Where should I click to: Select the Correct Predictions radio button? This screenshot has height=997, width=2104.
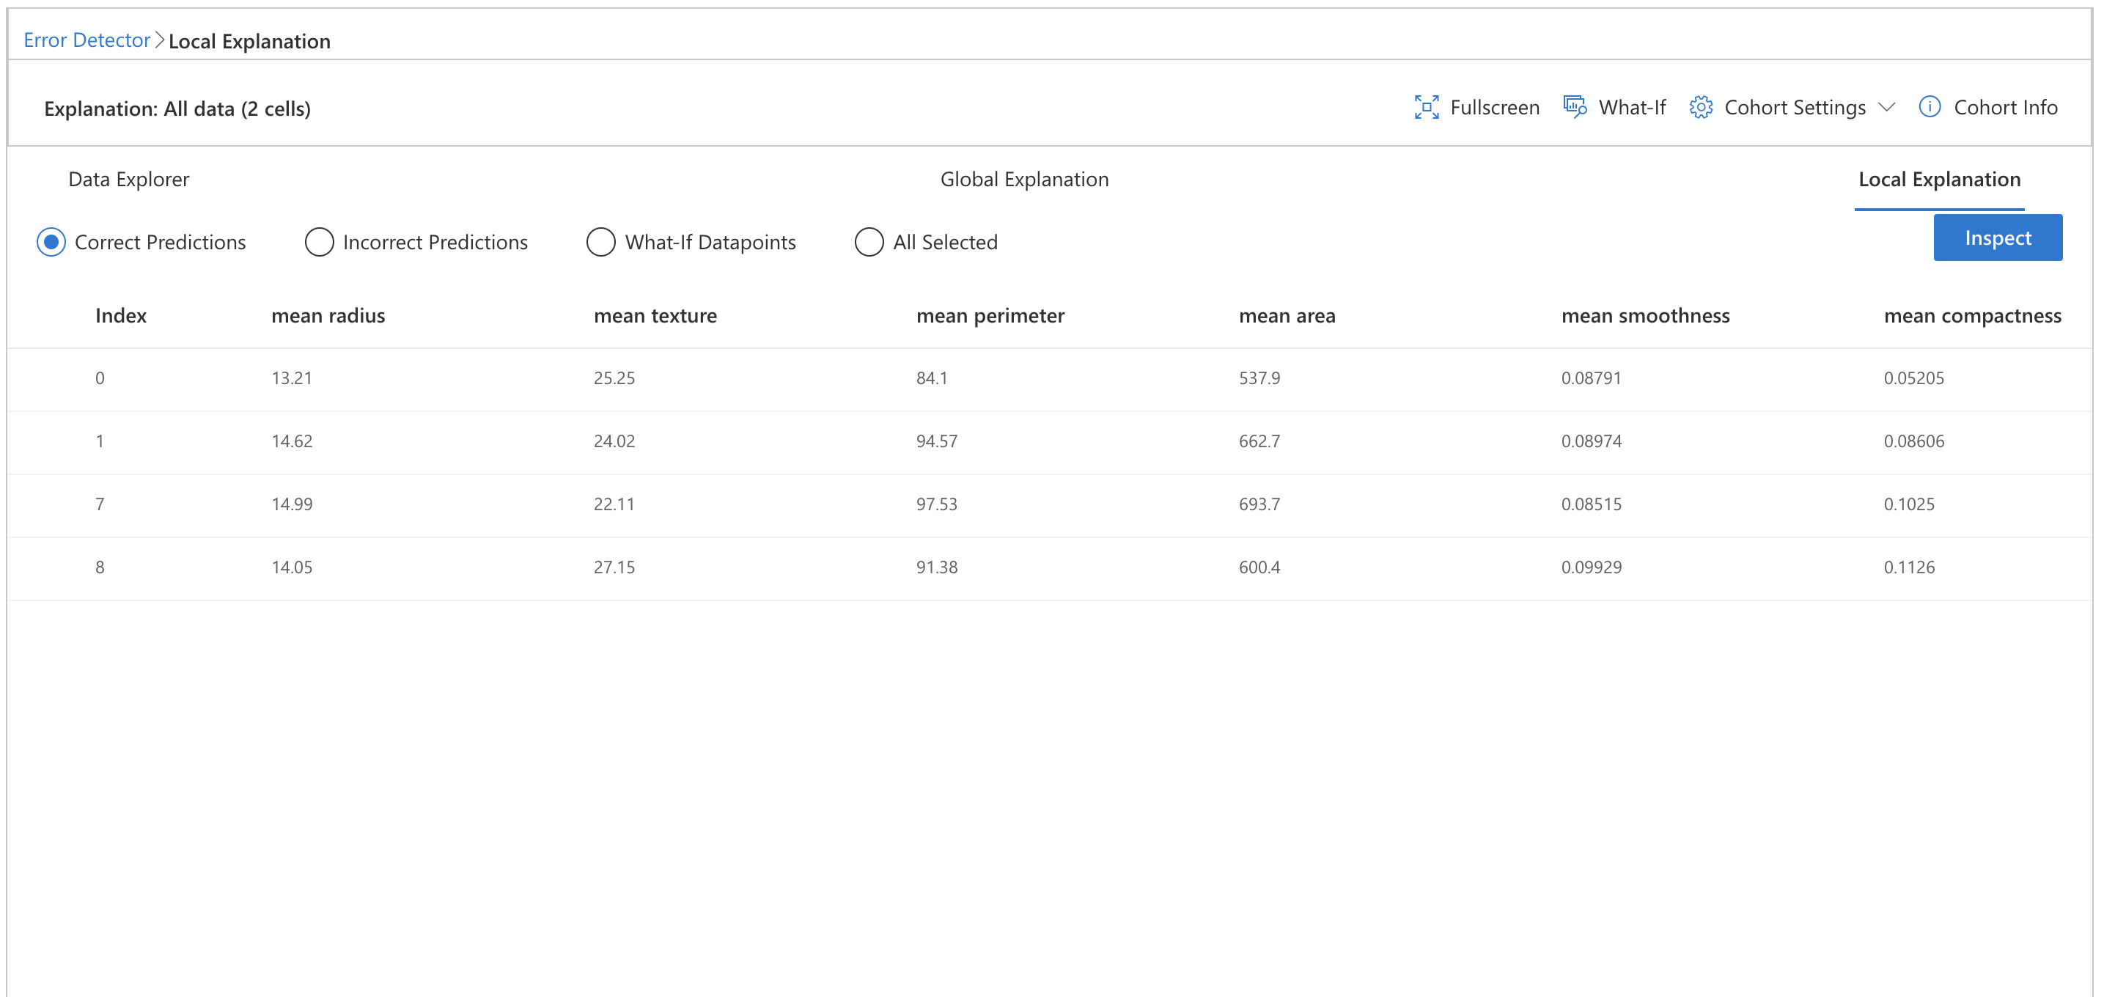pos(51,242)
